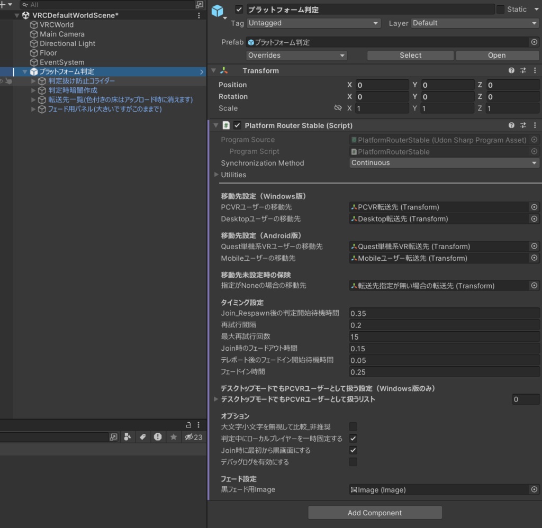Open Platform Router Stable script help icon

click(x=511, y=125)
